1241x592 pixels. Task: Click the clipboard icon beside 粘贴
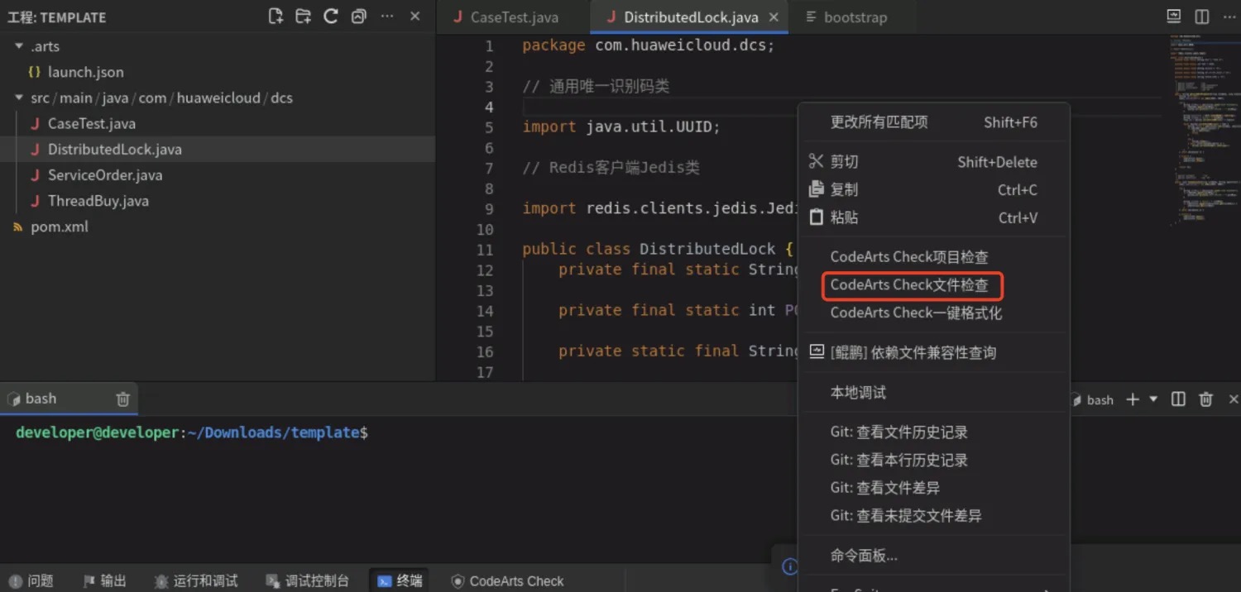coord(817,217)
